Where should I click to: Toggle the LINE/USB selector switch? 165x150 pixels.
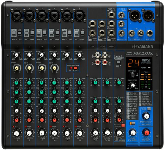[x=119, y=62]
